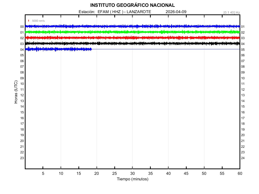The image size is (259, 194).
Task: Click the 10 minute tick label on time axis
Action: coord(61,174)
